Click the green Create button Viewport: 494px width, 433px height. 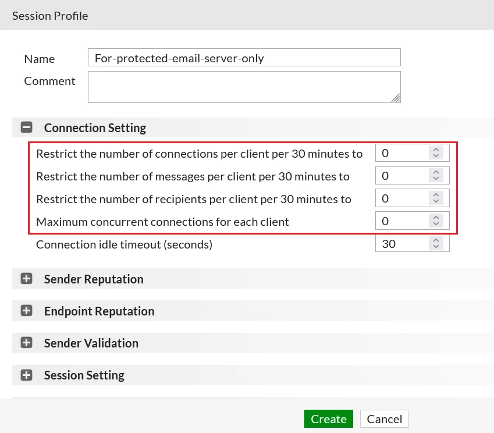tap(329, 419)
